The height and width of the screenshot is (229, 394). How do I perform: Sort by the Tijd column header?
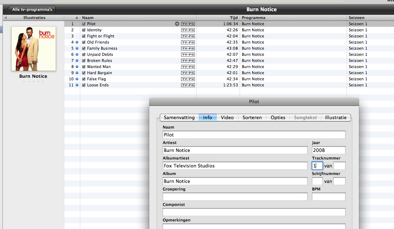218,18
